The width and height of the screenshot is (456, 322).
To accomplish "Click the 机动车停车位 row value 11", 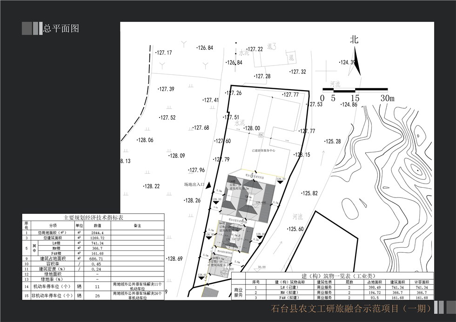I will (97, 287).
